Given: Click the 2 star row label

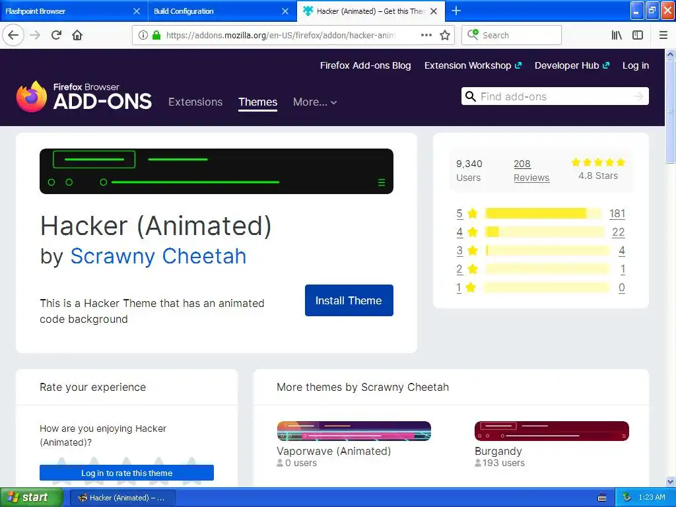Looking at the screenshot, I should (467, 269).
